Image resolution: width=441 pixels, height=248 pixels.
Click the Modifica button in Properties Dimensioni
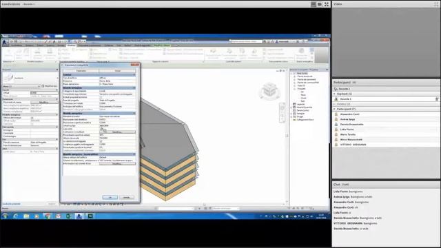(x=44, y=102)
